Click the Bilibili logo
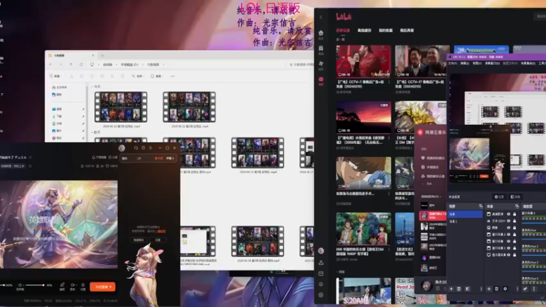 pyautogui.click(x=343, y=16)
